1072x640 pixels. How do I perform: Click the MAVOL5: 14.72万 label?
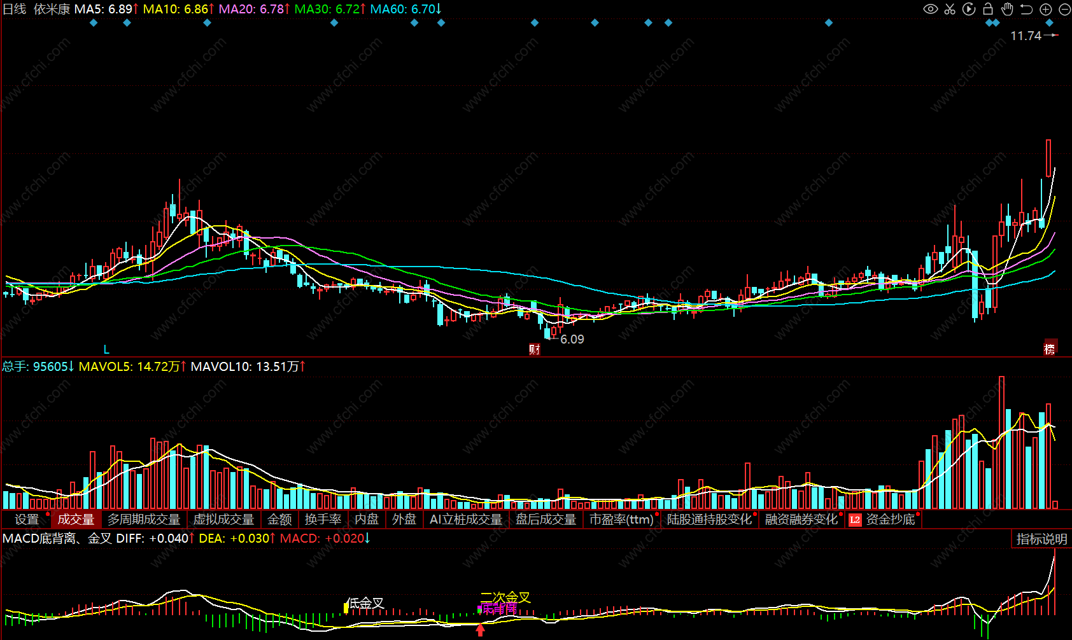pyautogui.click(x=132, y=366)
